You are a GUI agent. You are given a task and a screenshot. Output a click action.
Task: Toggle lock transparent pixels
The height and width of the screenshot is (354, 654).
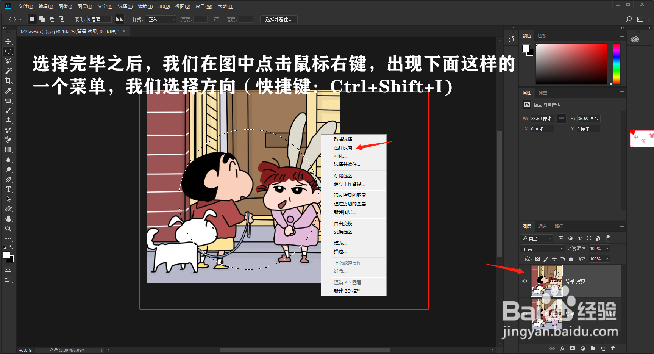coord(537,259)
